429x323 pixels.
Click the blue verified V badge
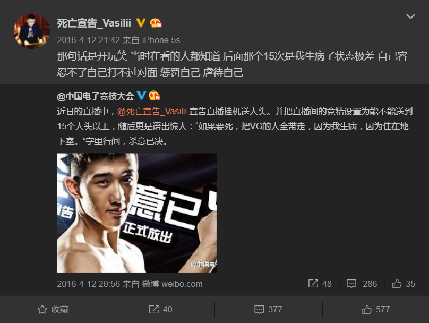141,96
